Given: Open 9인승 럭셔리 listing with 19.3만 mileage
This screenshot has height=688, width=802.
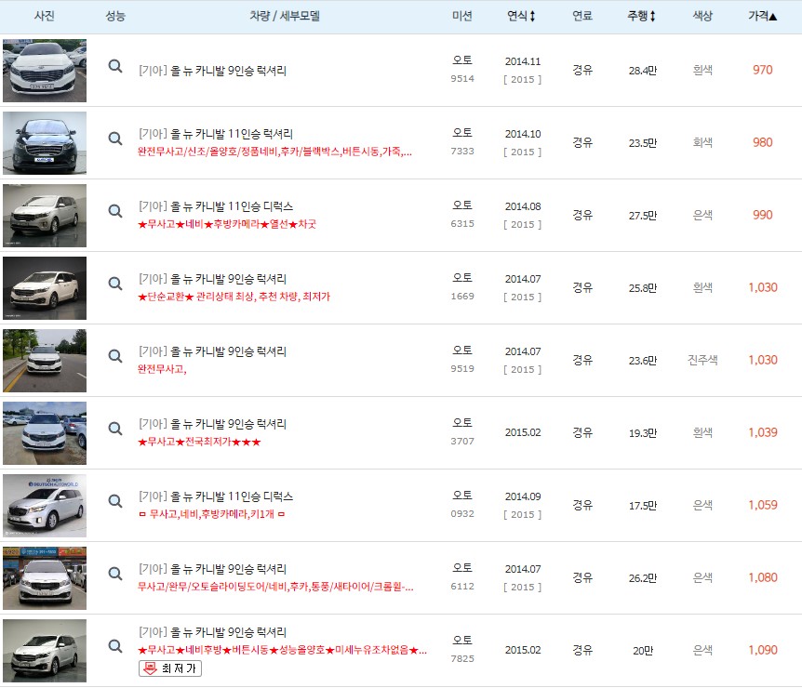Looking at the screenshot, I should [x=212, y=424].
